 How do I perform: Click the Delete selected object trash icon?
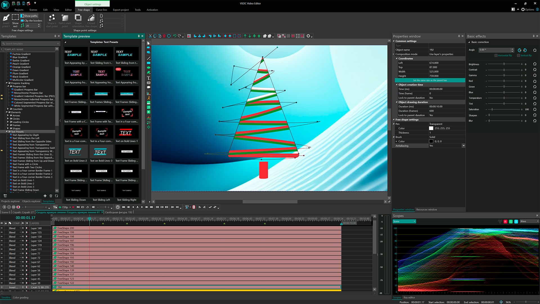pyautogui.click(x=164, y=36)
